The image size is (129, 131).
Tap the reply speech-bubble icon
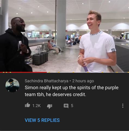66,106
